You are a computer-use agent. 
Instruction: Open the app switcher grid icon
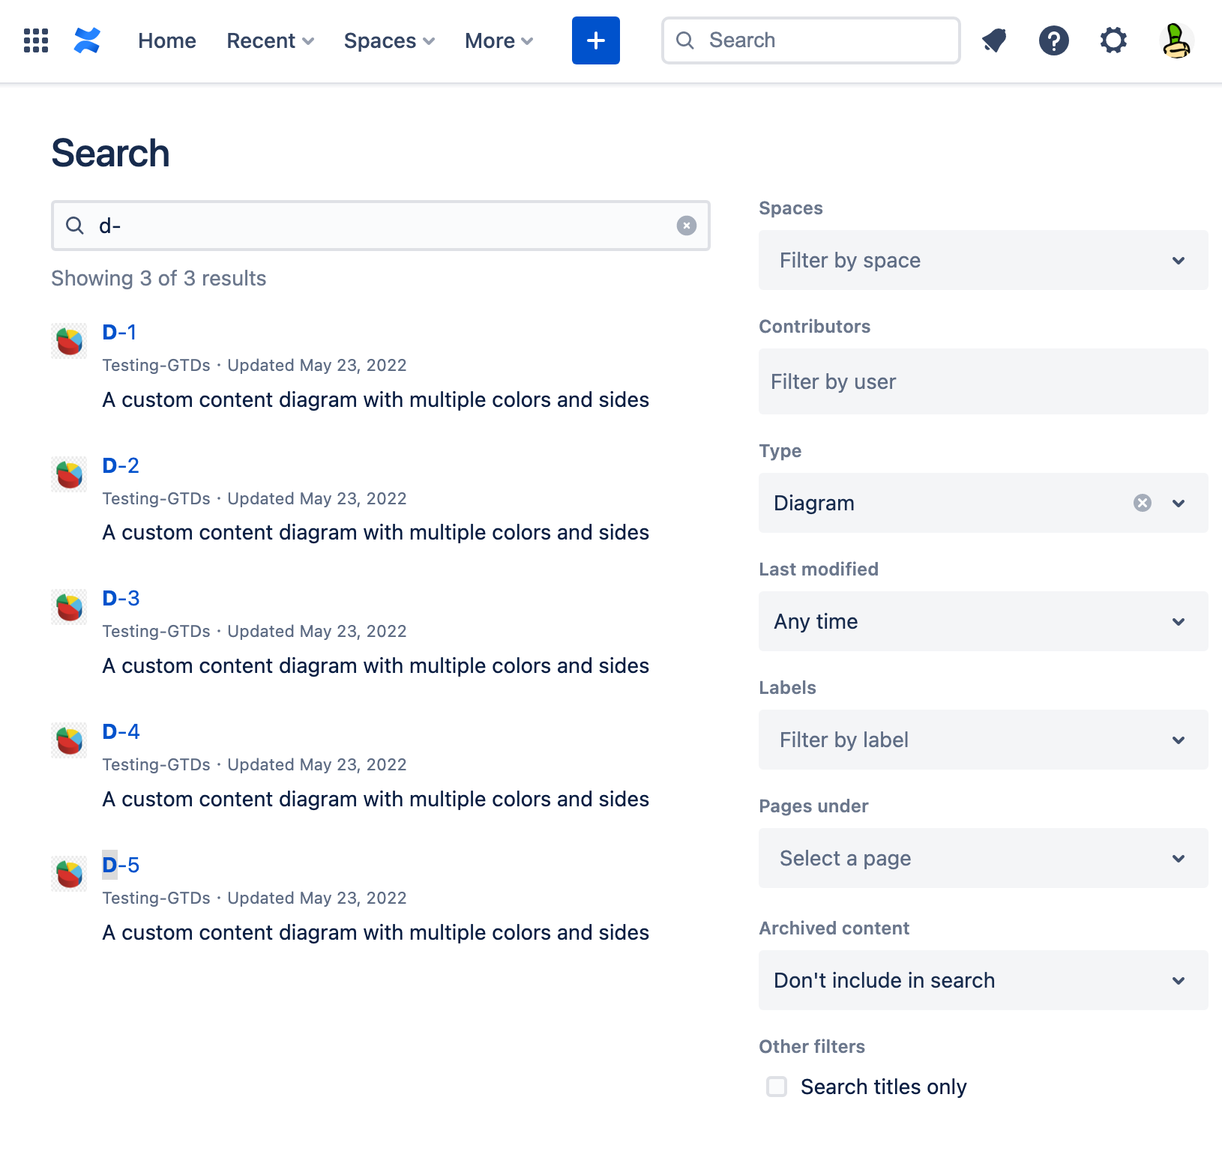[36, 40]
